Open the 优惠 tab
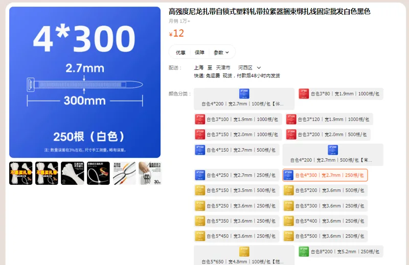Viewport: 409px width, 265px height. (x=180, y=53)
